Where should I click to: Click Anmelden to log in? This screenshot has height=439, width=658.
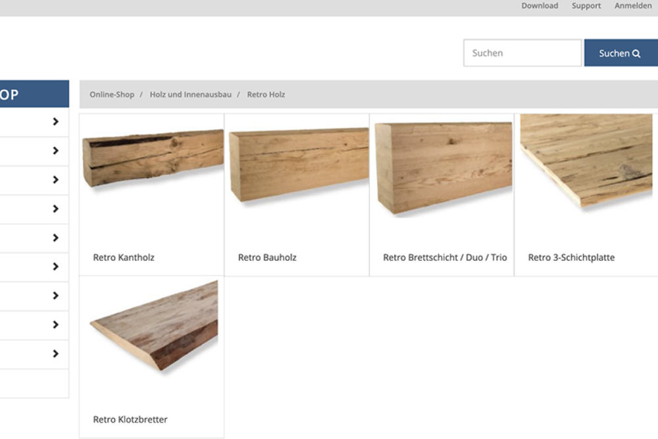coord(633,6)
